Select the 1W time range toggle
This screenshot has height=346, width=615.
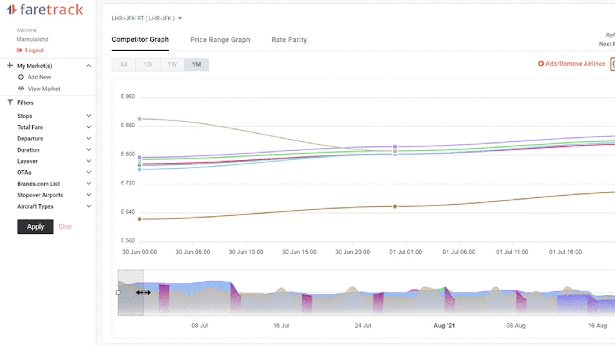pyautogui.click(x=172, y=65)
